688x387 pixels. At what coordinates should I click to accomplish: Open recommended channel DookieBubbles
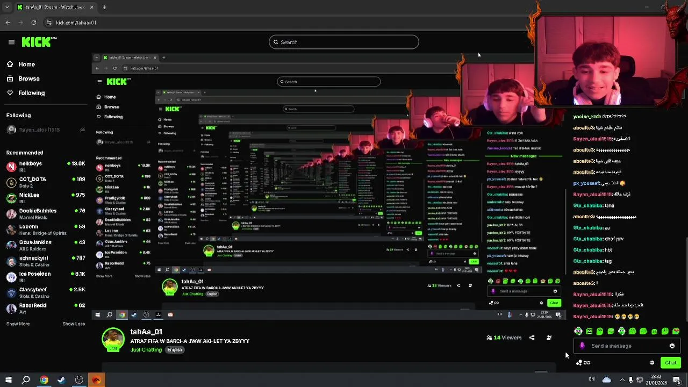tap(45, 213)
